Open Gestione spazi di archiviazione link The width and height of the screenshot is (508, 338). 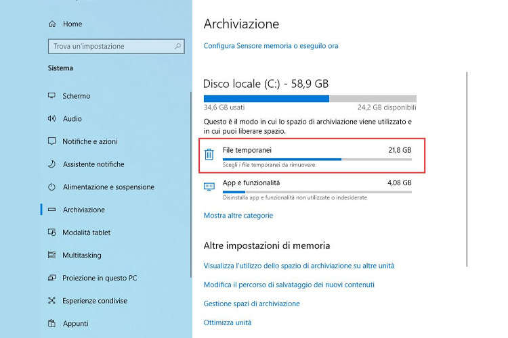click(252, 304)
